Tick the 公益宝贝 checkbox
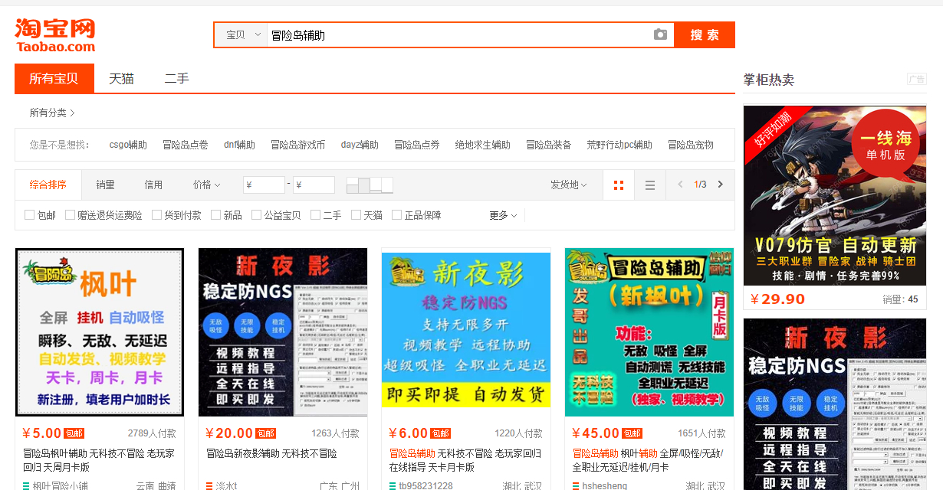The height and width of the screenshot is (490, 943). pos(257,215)
